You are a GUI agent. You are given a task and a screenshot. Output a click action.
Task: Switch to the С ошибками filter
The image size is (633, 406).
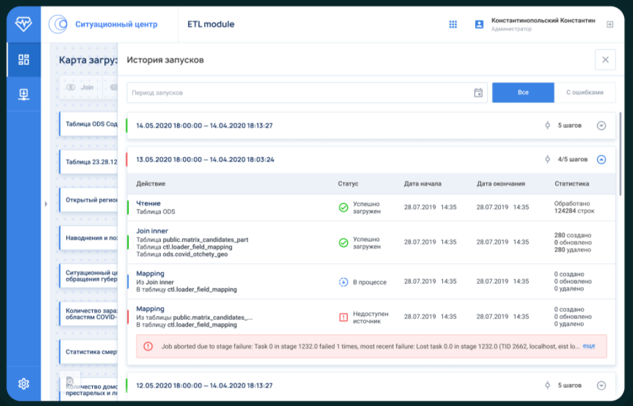click(x=586, y=92)
